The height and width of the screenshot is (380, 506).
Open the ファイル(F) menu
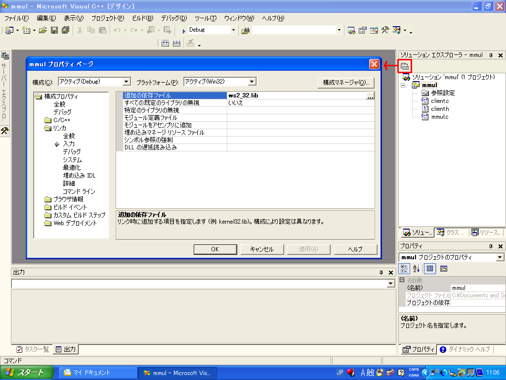16,18
